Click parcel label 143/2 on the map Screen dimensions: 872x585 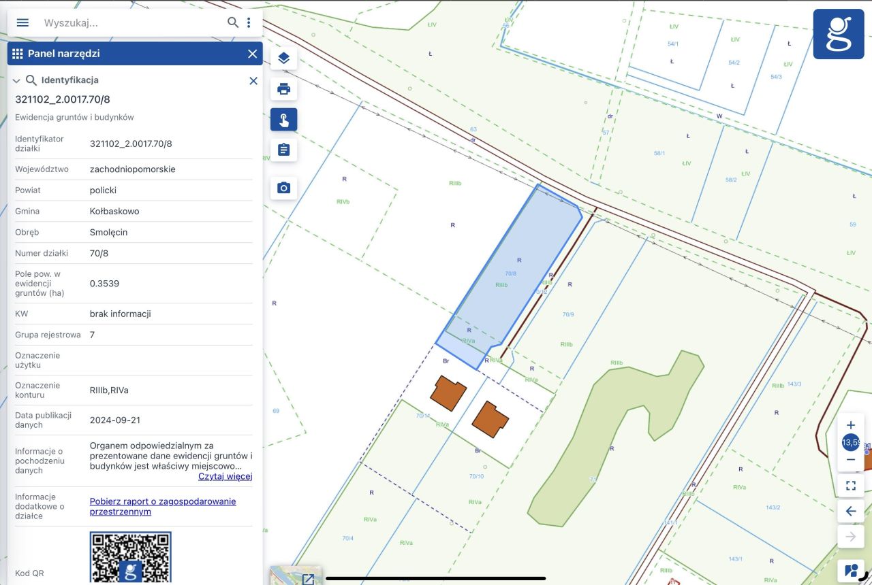[x=773, y=507]
